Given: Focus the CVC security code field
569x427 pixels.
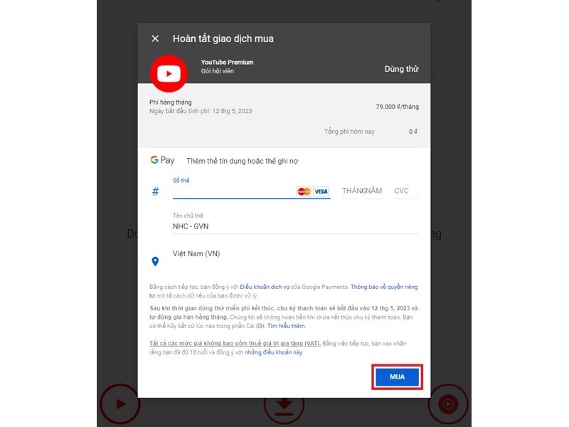Looking at the screenshot, I should point(403,191).
